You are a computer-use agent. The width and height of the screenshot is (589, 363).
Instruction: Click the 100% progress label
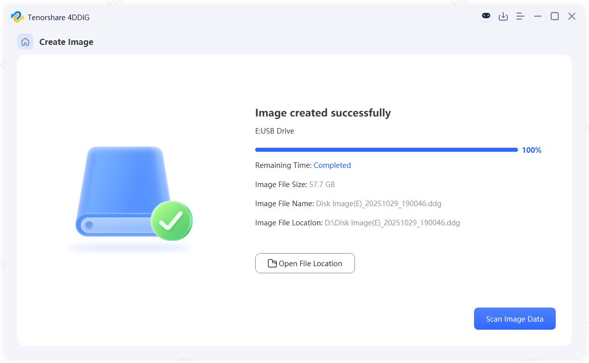pos(532,150)
